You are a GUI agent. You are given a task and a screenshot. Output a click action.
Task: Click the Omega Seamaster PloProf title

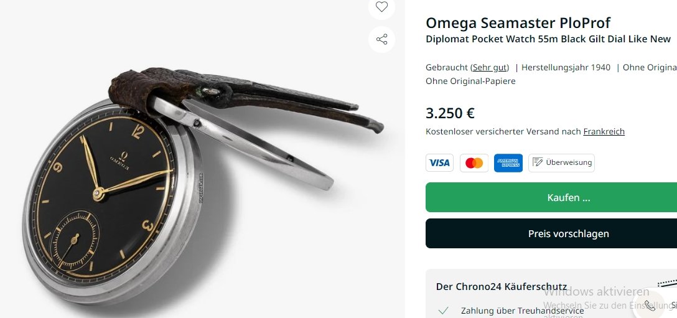coord(518,23)
